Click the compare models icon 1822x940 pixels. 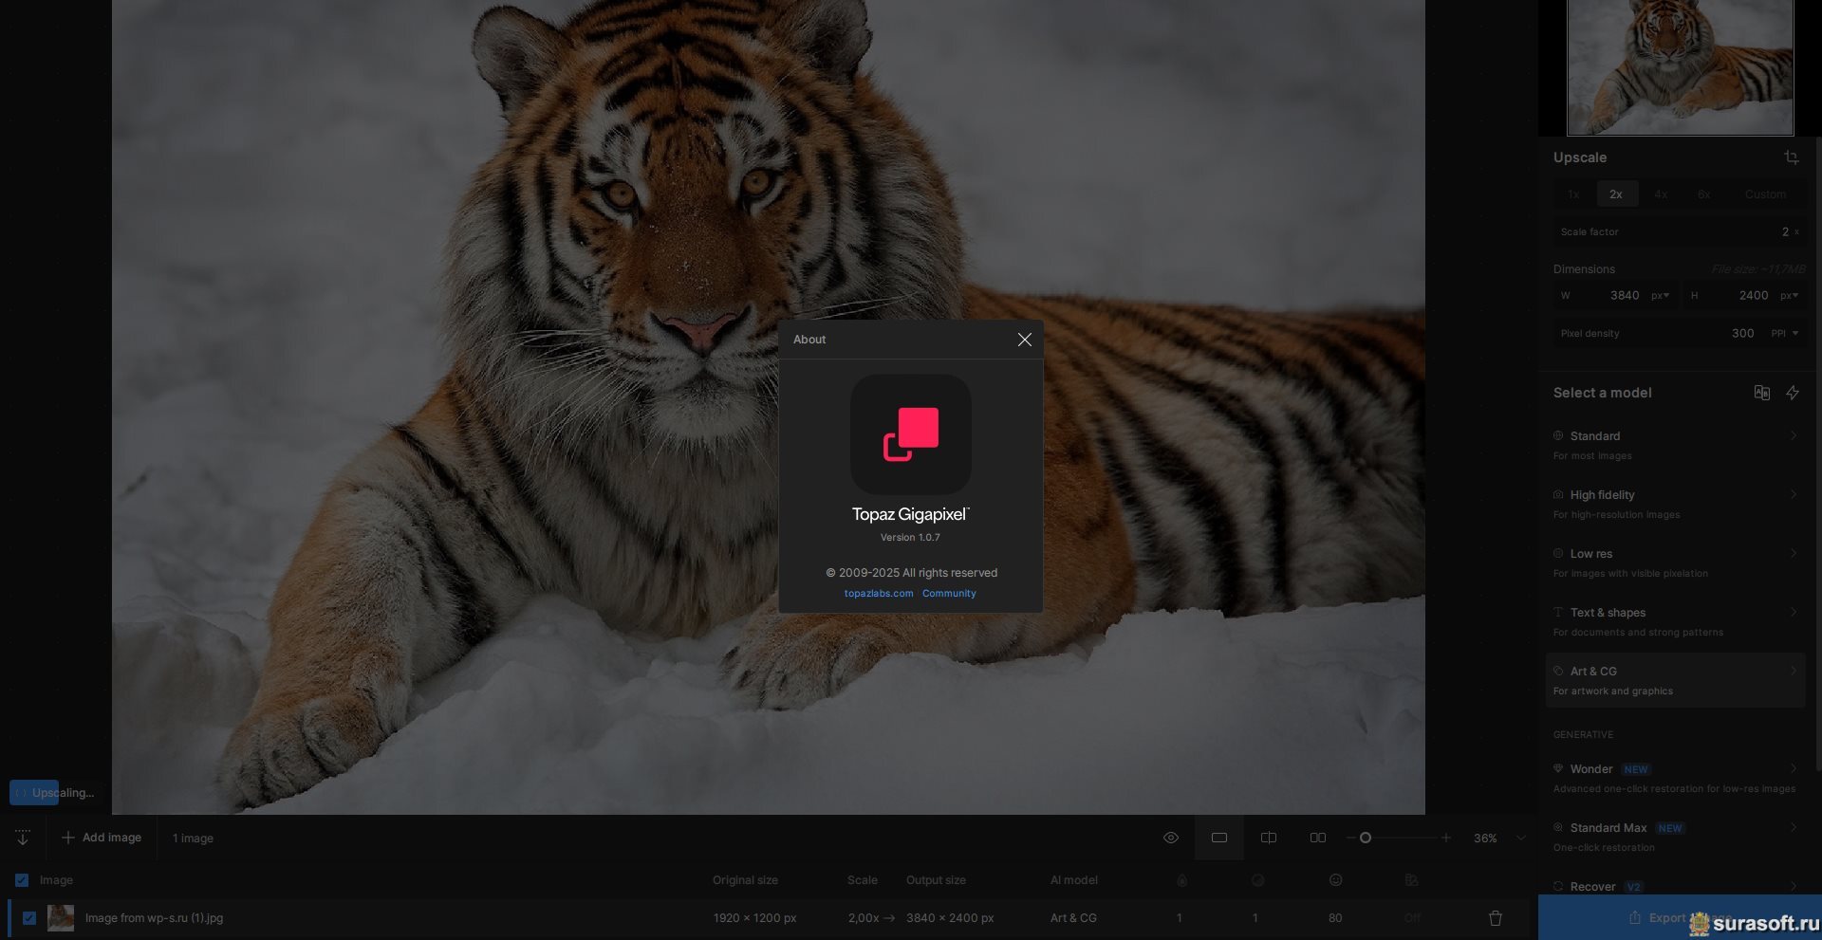[x=1762, y=393]
